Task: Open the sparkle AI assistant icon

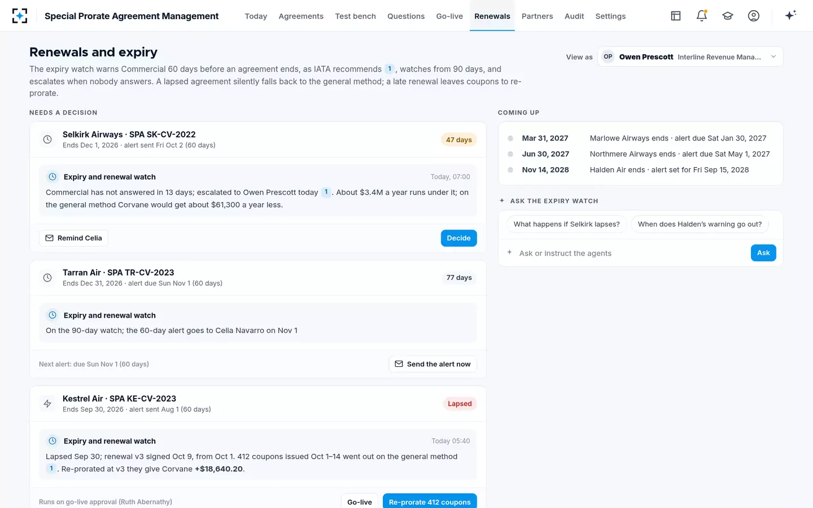Action: coord(790,15)
